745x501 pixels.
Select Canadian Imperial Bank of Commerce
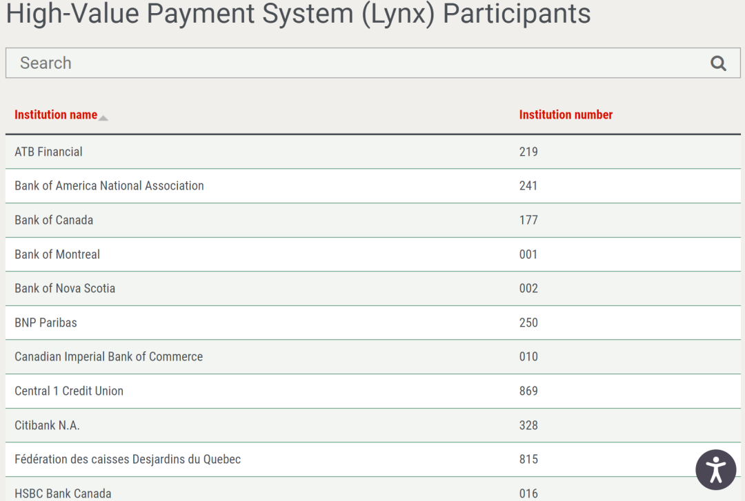tap(109, 357)
